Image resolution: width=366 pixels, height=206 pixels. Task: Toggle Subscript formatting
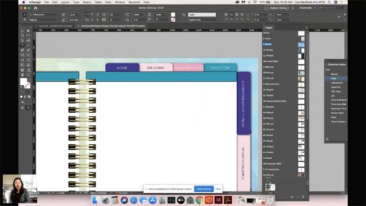pyautogui.click(x=92, y=20)
